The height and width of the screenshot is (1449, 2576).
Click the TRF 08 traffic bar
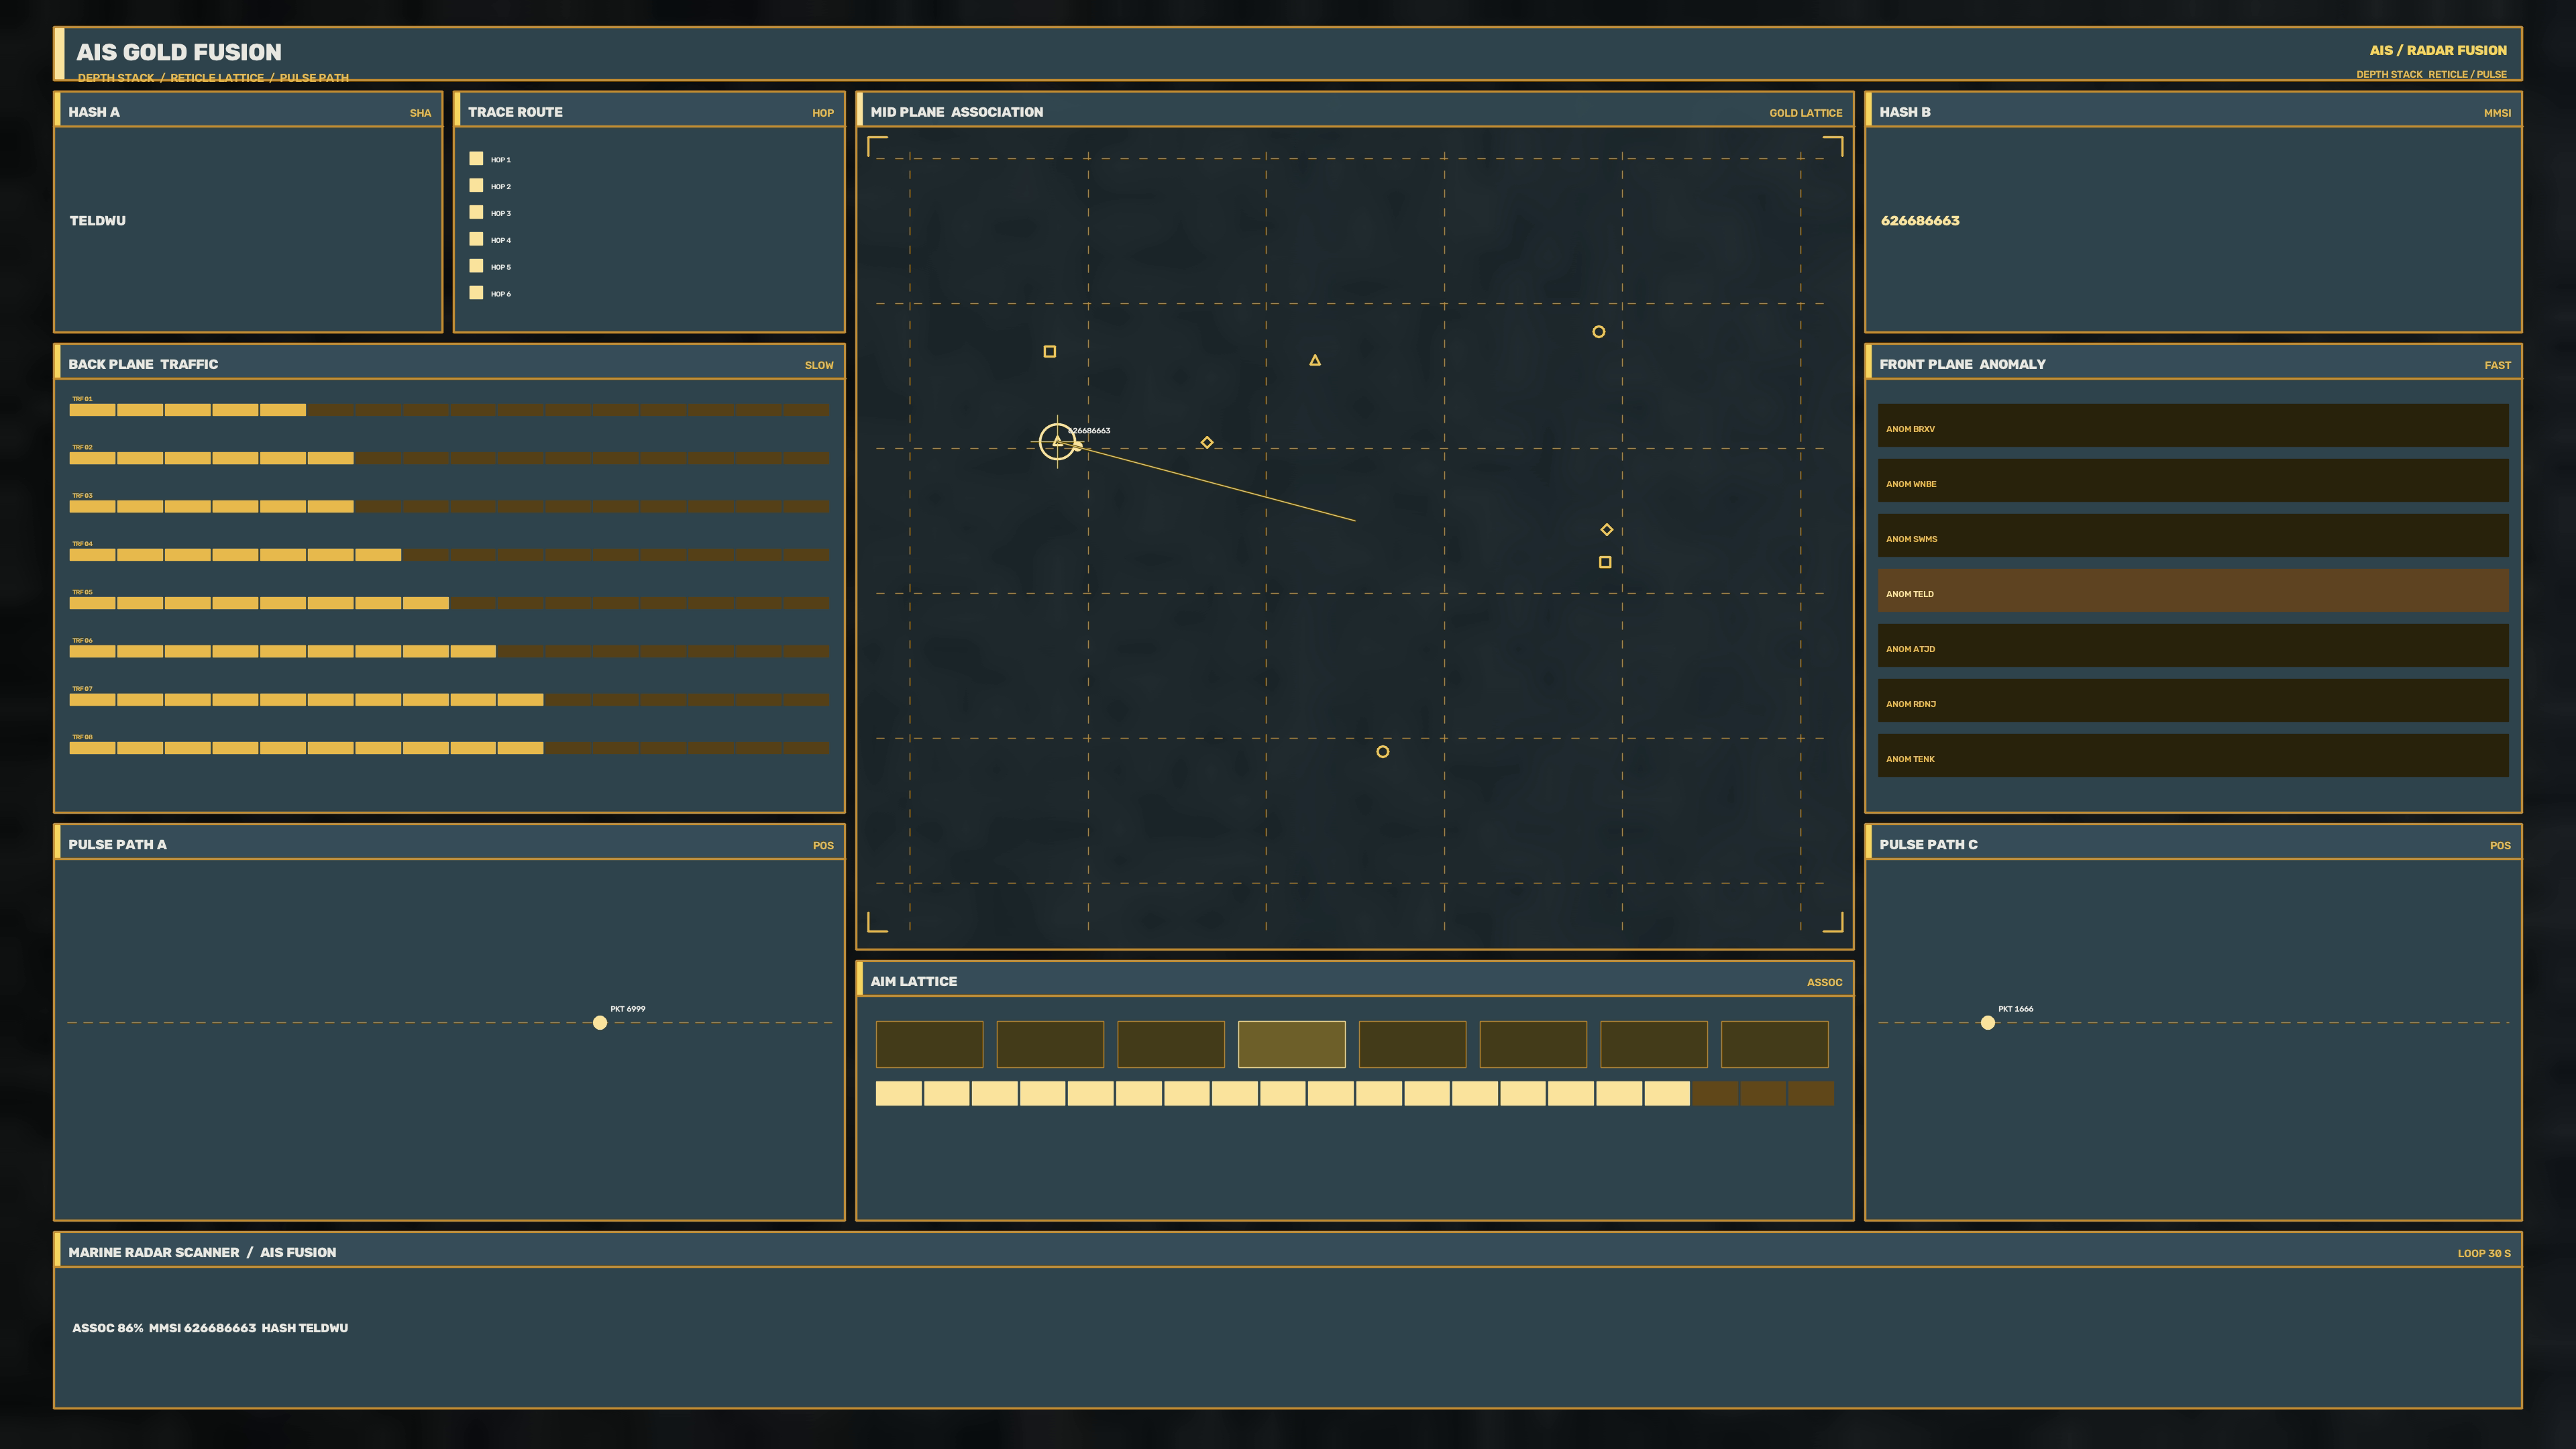click(449, 748)
